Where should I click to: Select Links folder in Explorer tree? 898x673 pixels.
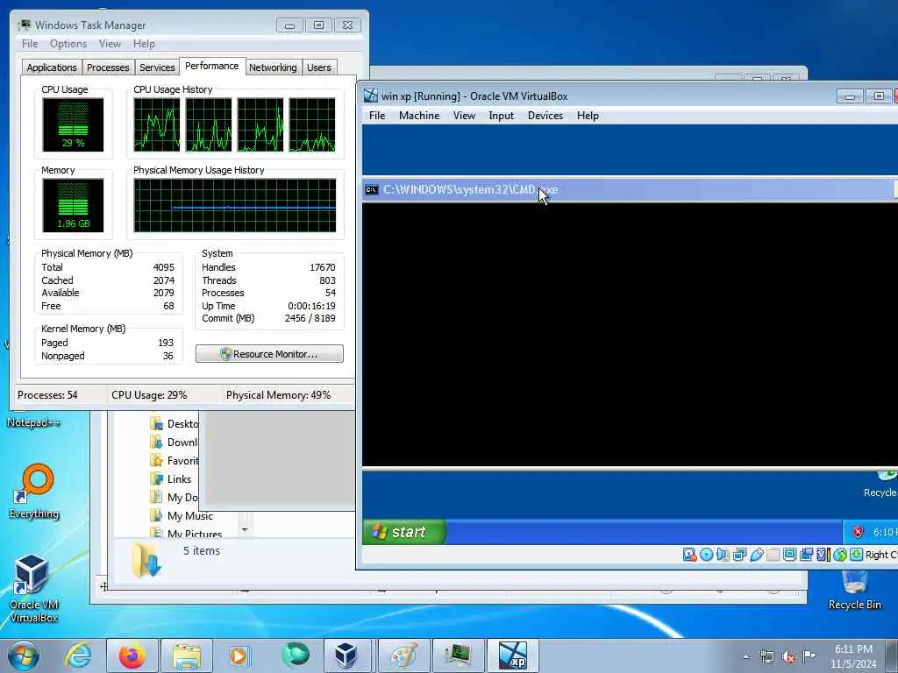[x=172, y=479]
